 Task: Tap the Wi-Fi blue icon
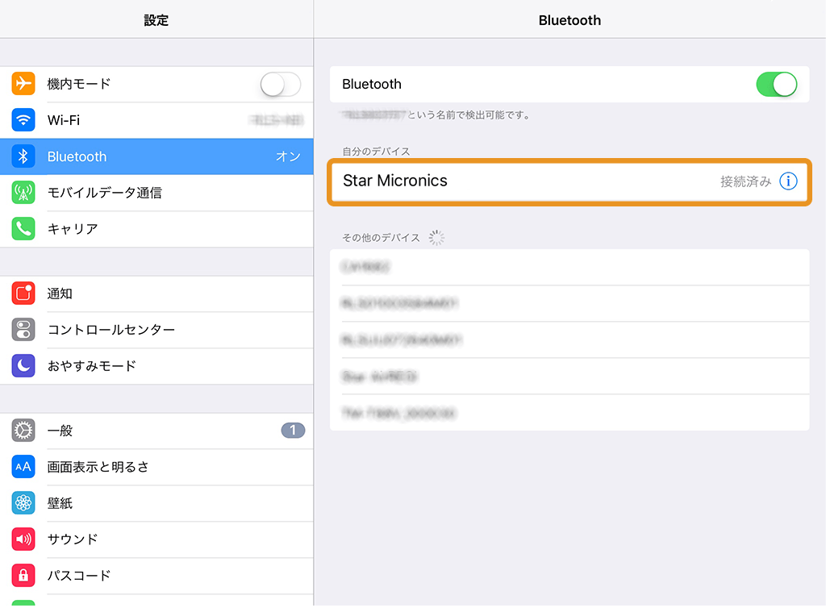coord(23,120)
